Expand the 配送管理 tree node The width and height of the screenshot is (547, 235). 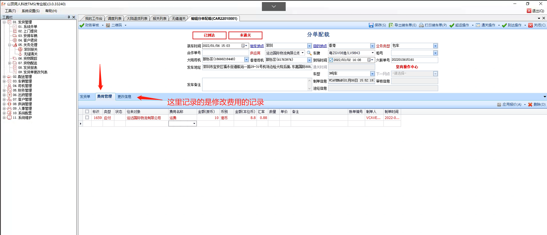[x=4, y=77]
